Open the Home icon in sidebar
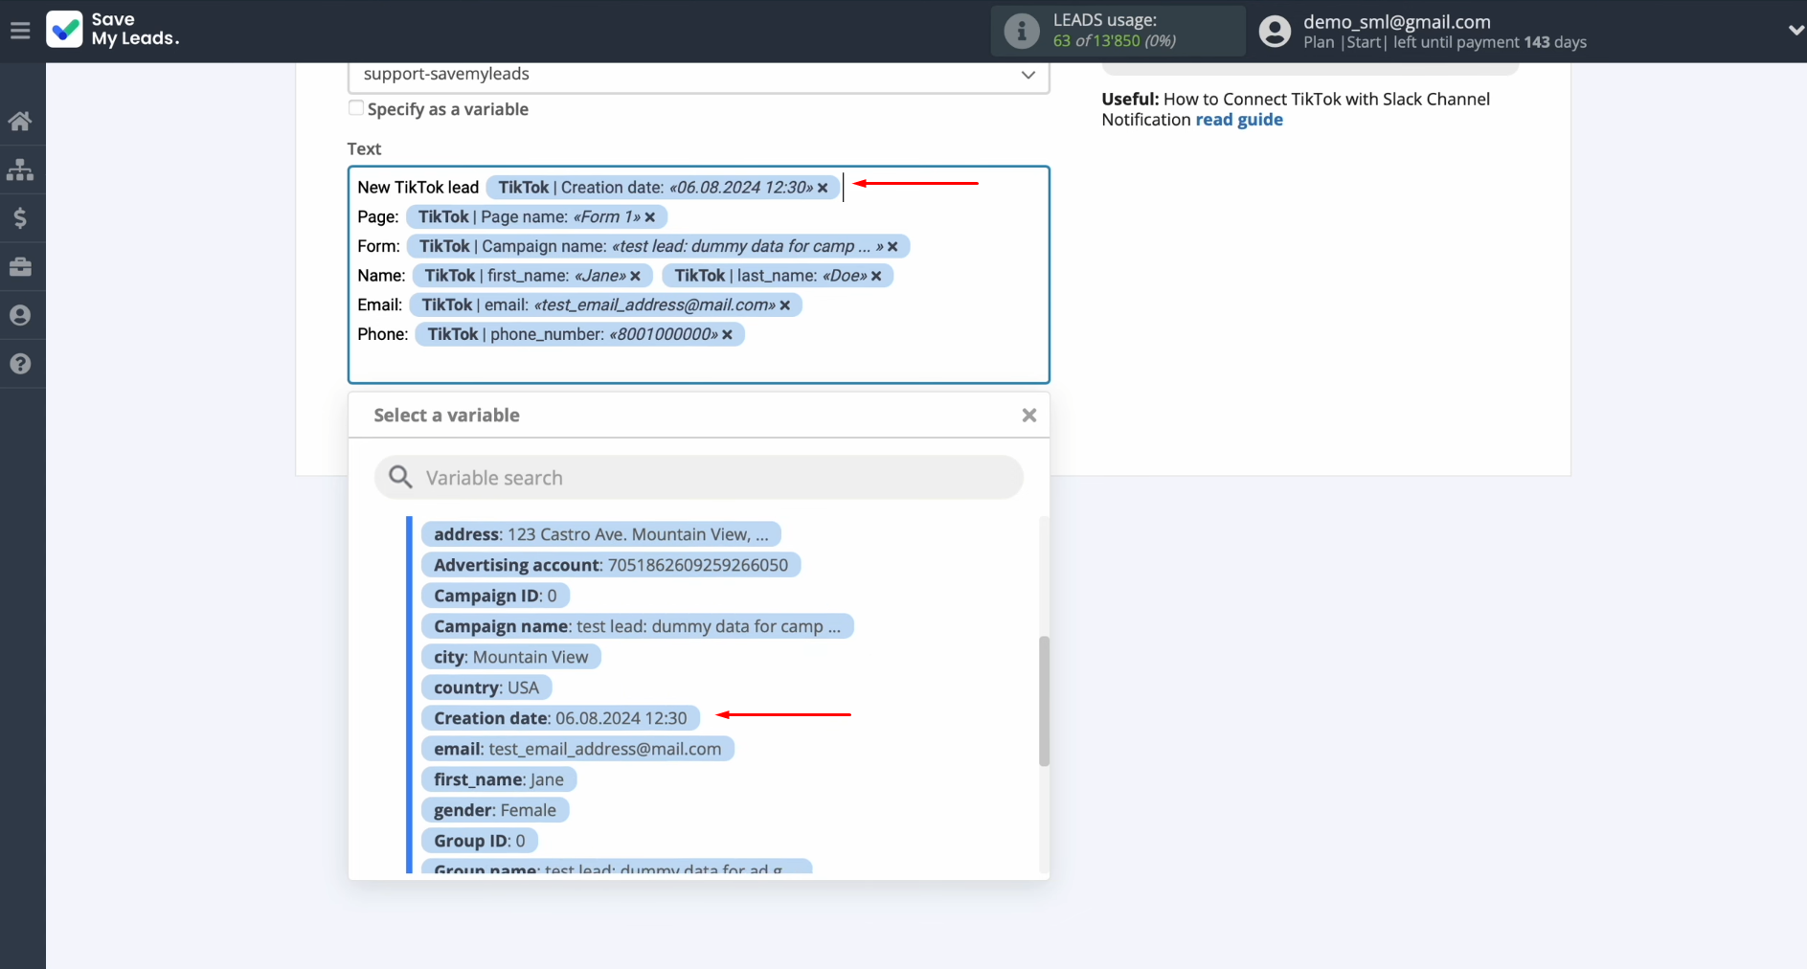Image resolution: width=1807 pixels, height=969 pixels. pyautogui.click(x=20, y=121)
